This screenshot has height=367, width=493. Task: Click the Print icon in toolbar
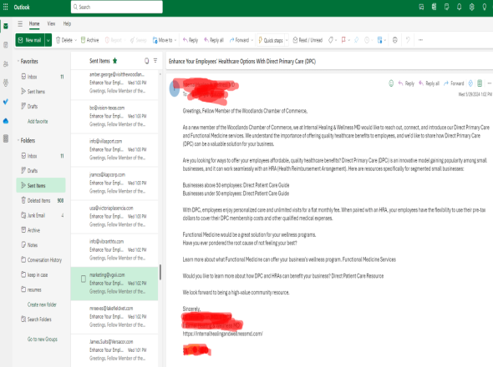click(x=395, y=40)
